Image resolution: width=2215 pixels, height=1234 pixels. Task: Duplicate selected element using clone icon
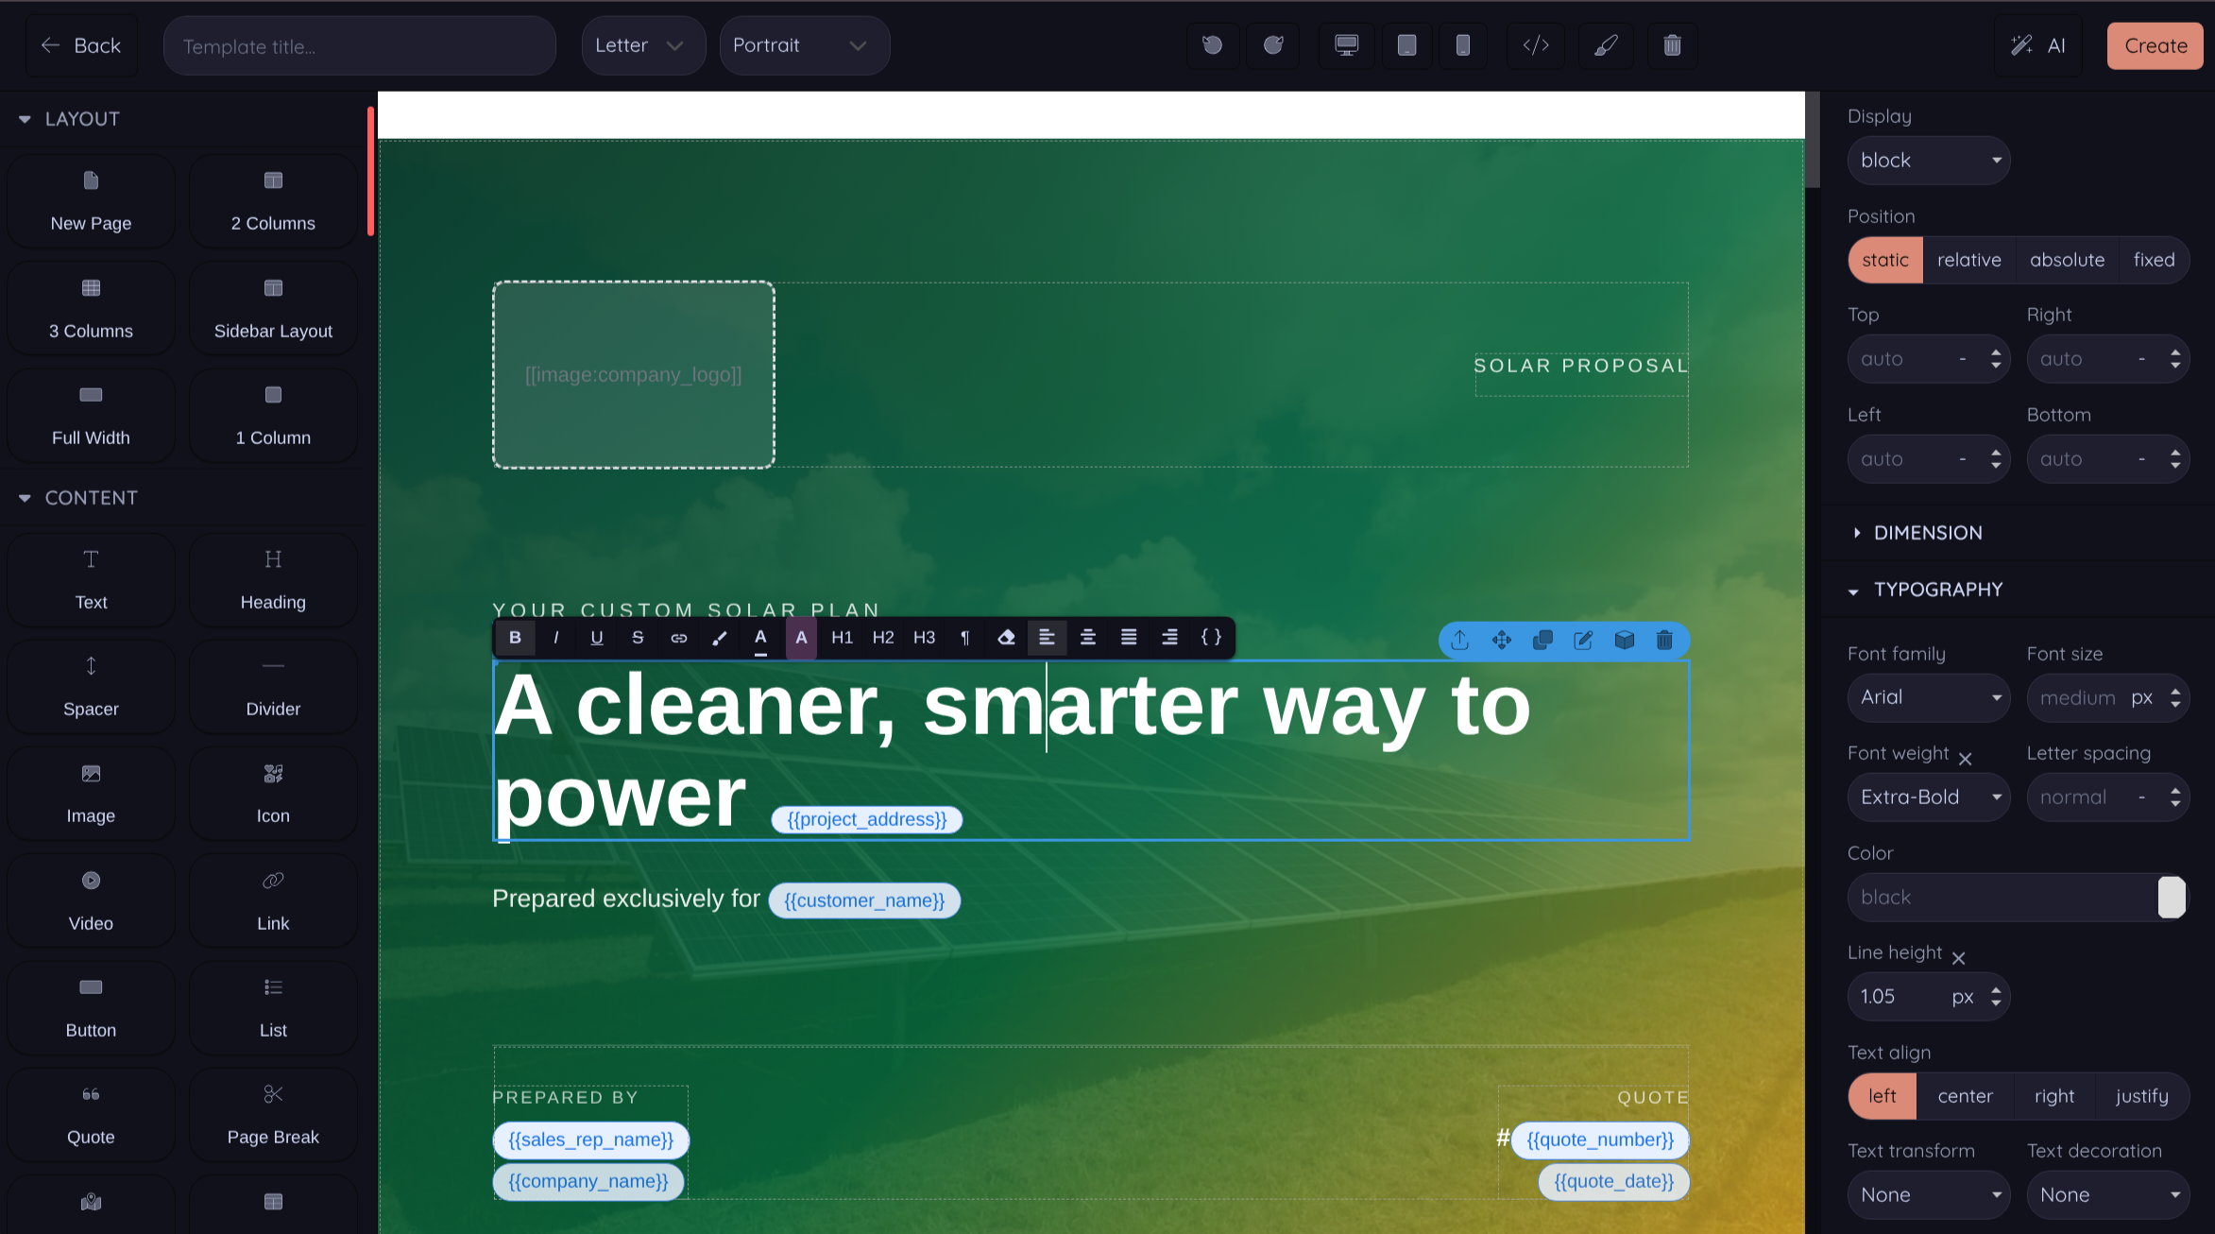(x=1542, y=641)
